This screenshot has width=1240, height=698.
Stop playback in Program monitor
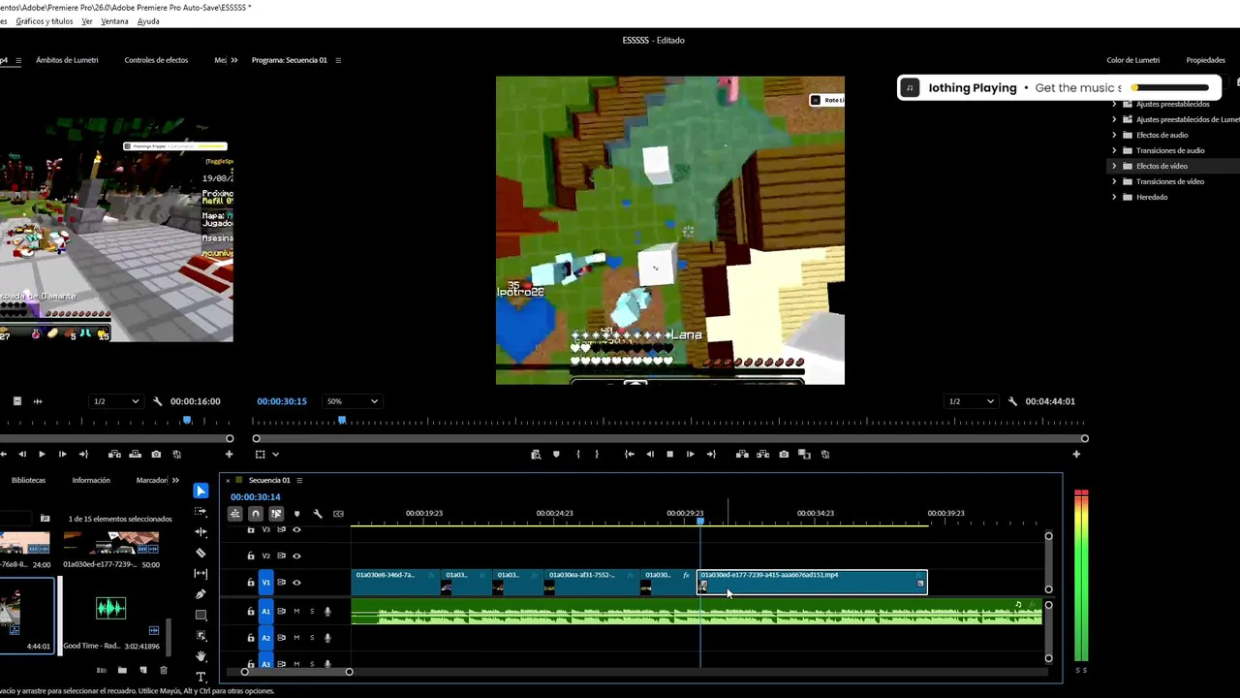click(x=669, y=454)
